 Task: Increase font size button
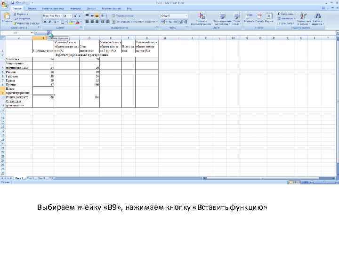tap(75, 16)
